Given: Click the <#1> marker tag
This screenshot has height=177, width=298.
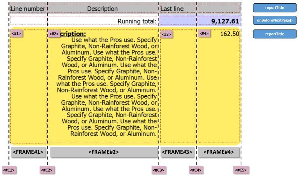Looking at the screenshot, I should 16,34.
